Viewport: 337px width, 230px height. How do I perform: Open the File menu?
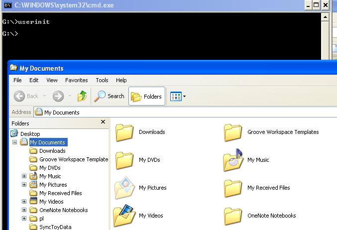click(17, 80)
